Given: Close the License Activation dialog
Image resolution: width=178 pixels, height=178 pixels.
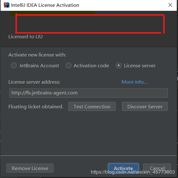Looking at the screenshot, I should click(170, 5).
